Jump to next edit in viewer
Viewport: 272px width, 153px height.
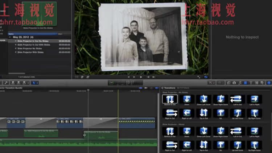coord(154,77)
